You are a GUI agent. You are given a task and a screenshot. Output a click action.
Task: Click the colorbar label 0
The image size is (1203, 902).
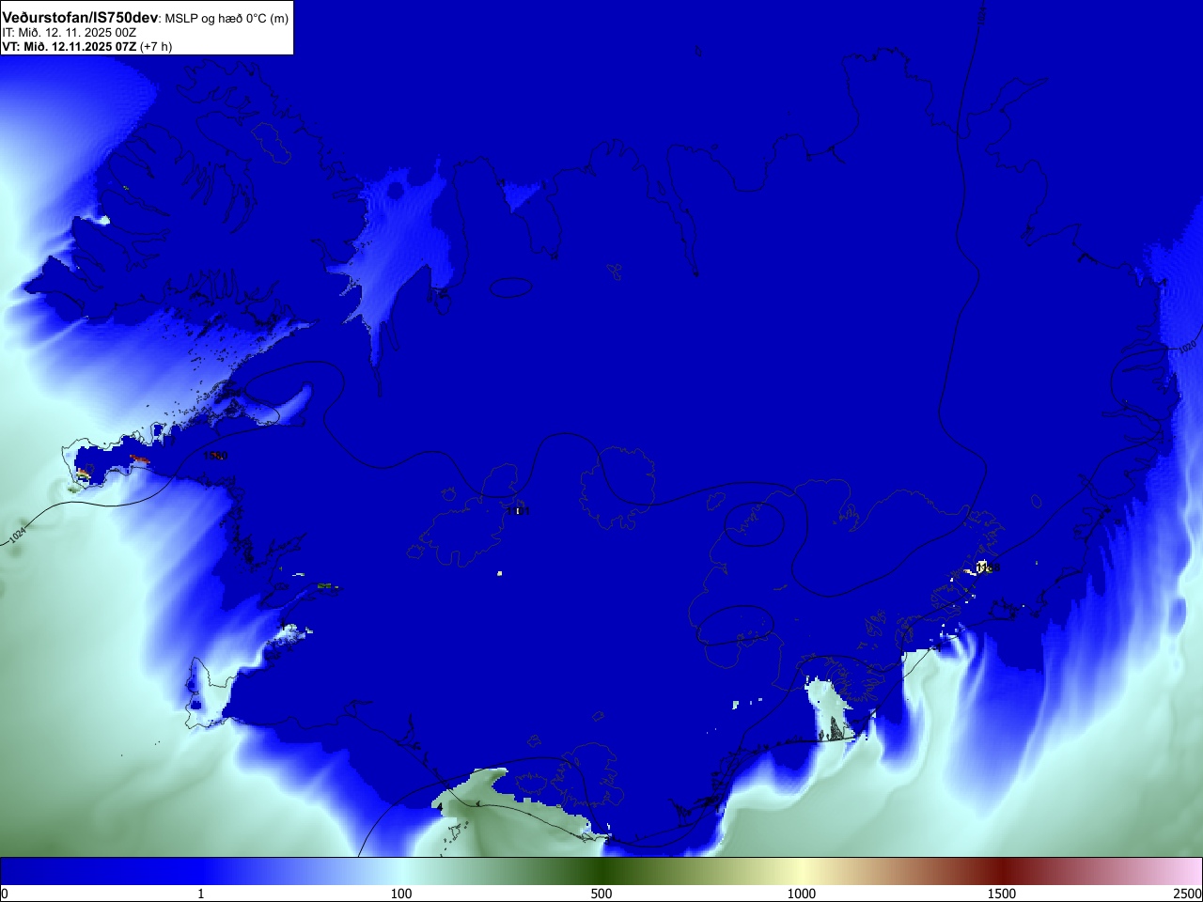point(5,894)
